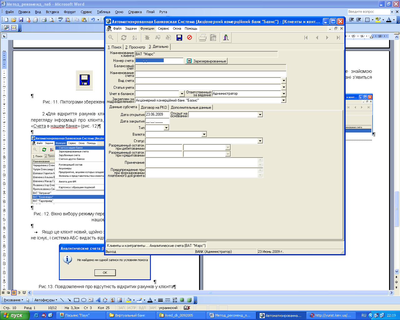Click Word's Print icon
The height and width of the screenshot is (320, 400).
coord(44,20)
